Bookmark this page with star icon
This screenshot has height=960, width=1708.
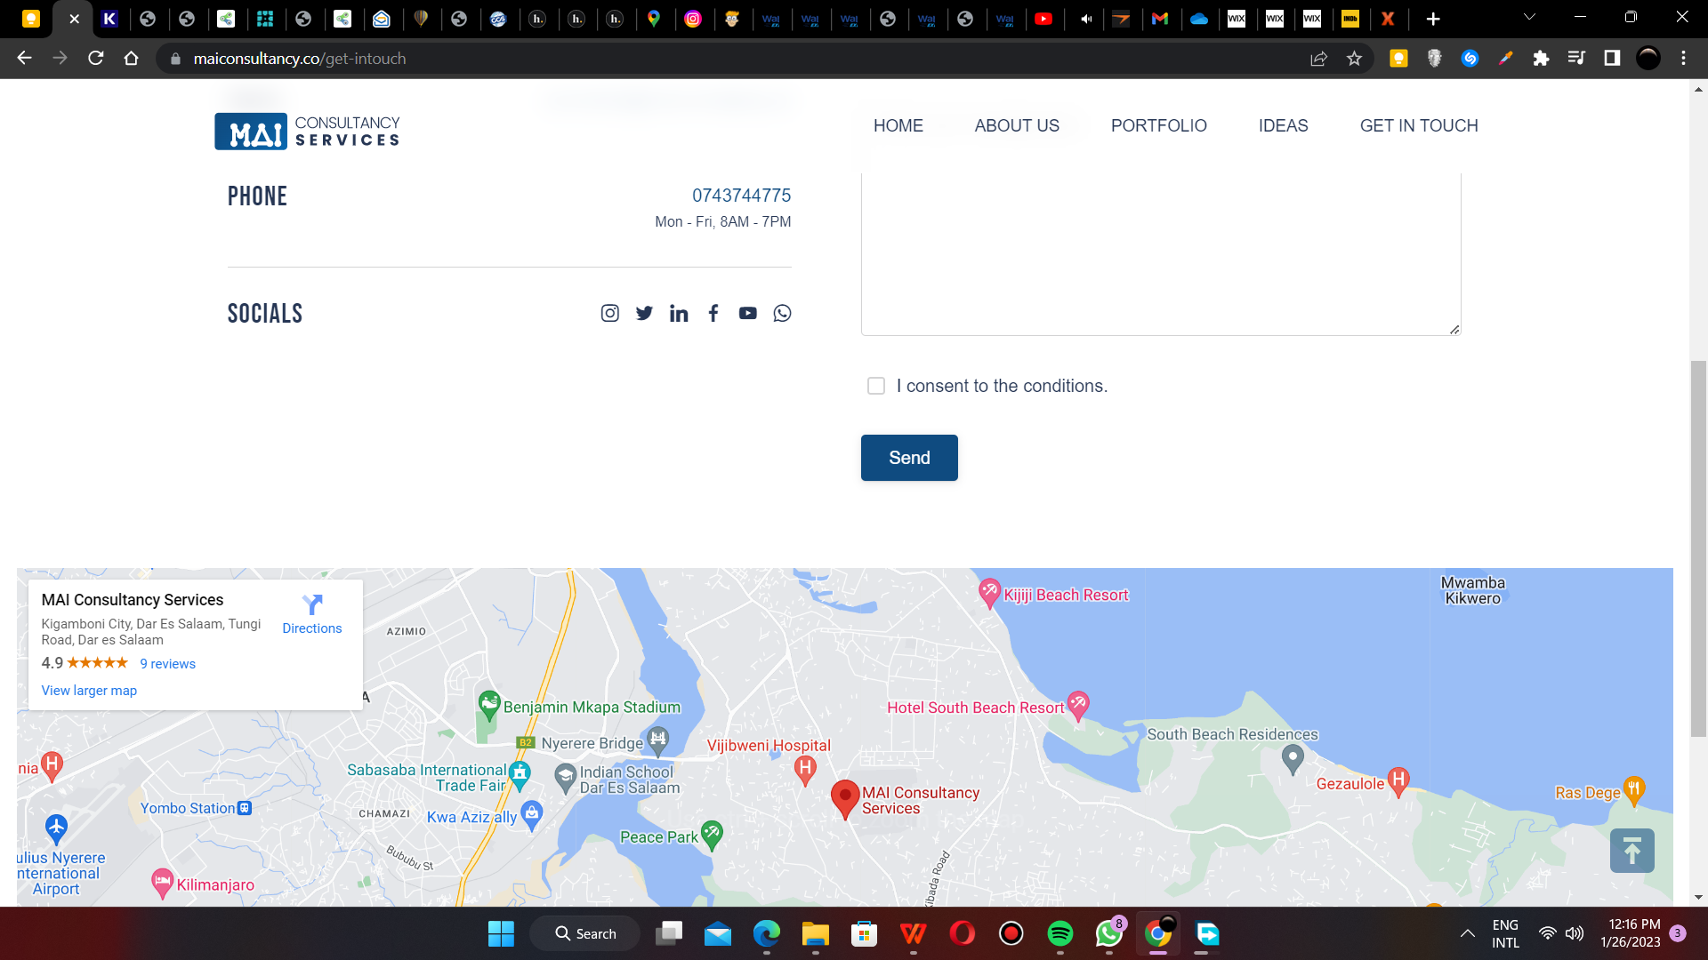[x=1354, y=59]
